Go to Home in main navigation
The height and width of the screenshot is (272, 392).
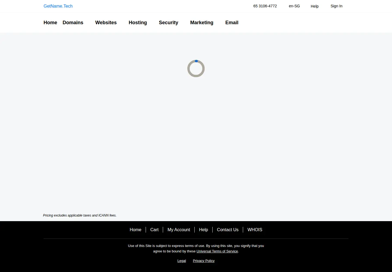click(x=50, y=23)
